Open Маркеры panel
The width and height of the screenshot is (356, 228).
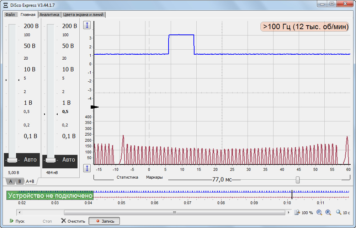point(154,177)
